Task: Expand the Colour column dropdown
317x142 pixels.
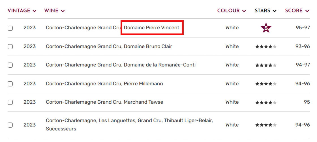Action: [x=232, y=11]
